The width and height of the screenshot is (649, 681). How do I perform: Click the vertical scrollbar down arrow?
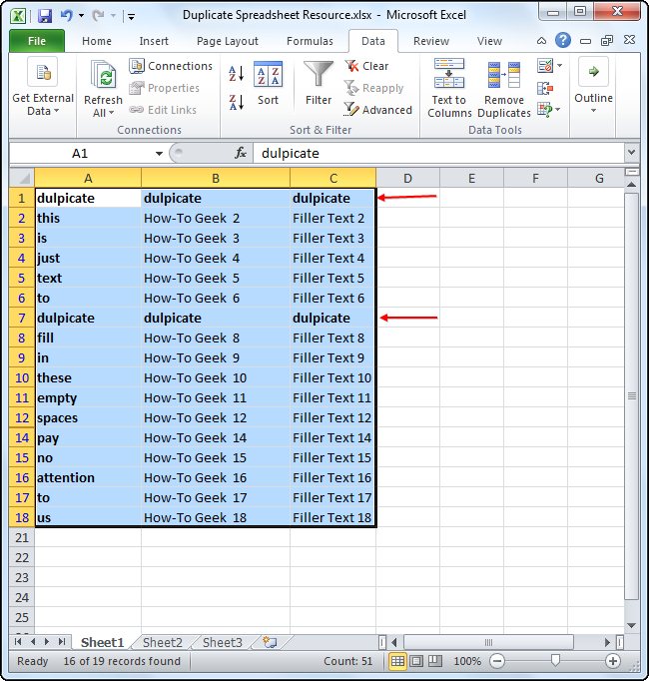point(632,625)
